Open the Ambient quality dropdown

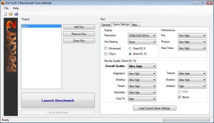click(192, 86)
